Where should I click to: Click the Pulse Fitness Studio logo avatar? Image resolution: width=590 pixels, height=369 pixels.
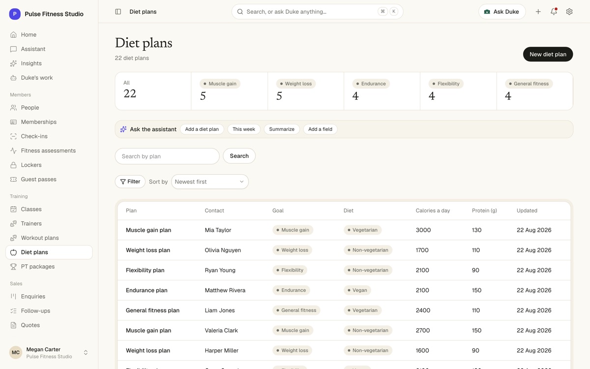(x=15, y=14)
